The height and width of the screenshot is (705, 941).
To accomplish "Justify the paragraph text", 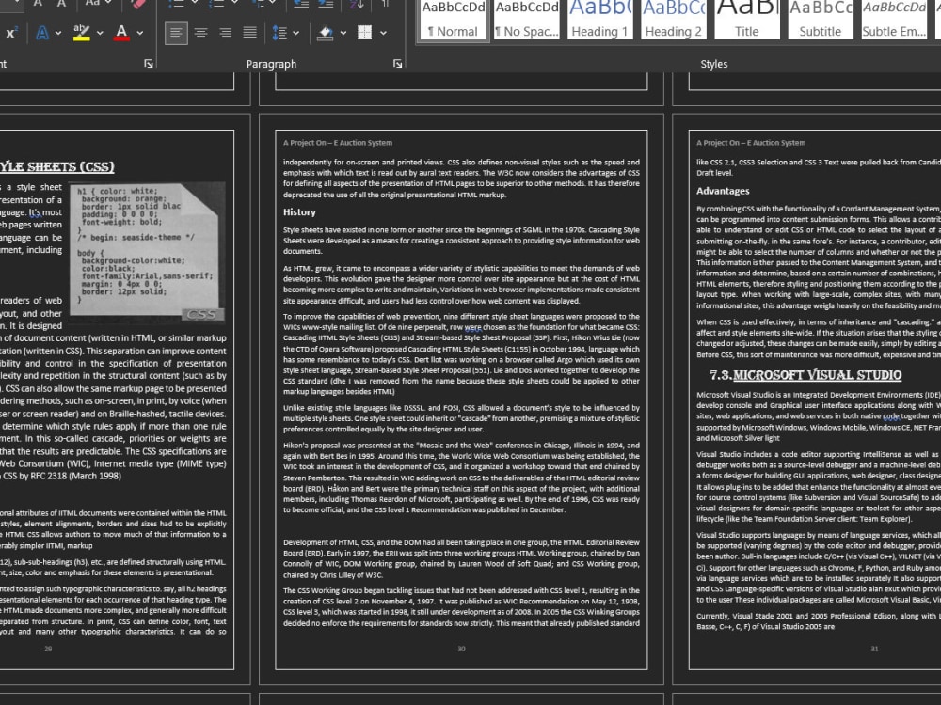I will click(x=249, y=32).
